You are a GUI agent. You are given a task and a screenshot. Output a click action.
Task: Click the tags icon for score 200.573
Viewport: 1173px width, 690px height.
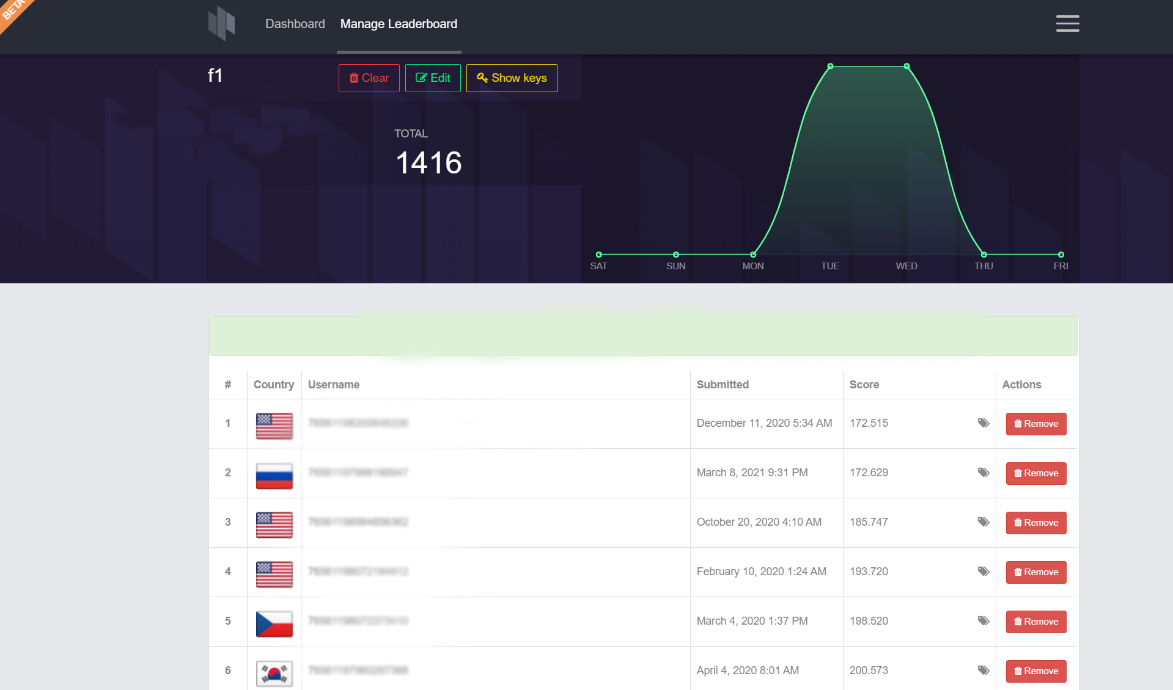coord(983,670)
